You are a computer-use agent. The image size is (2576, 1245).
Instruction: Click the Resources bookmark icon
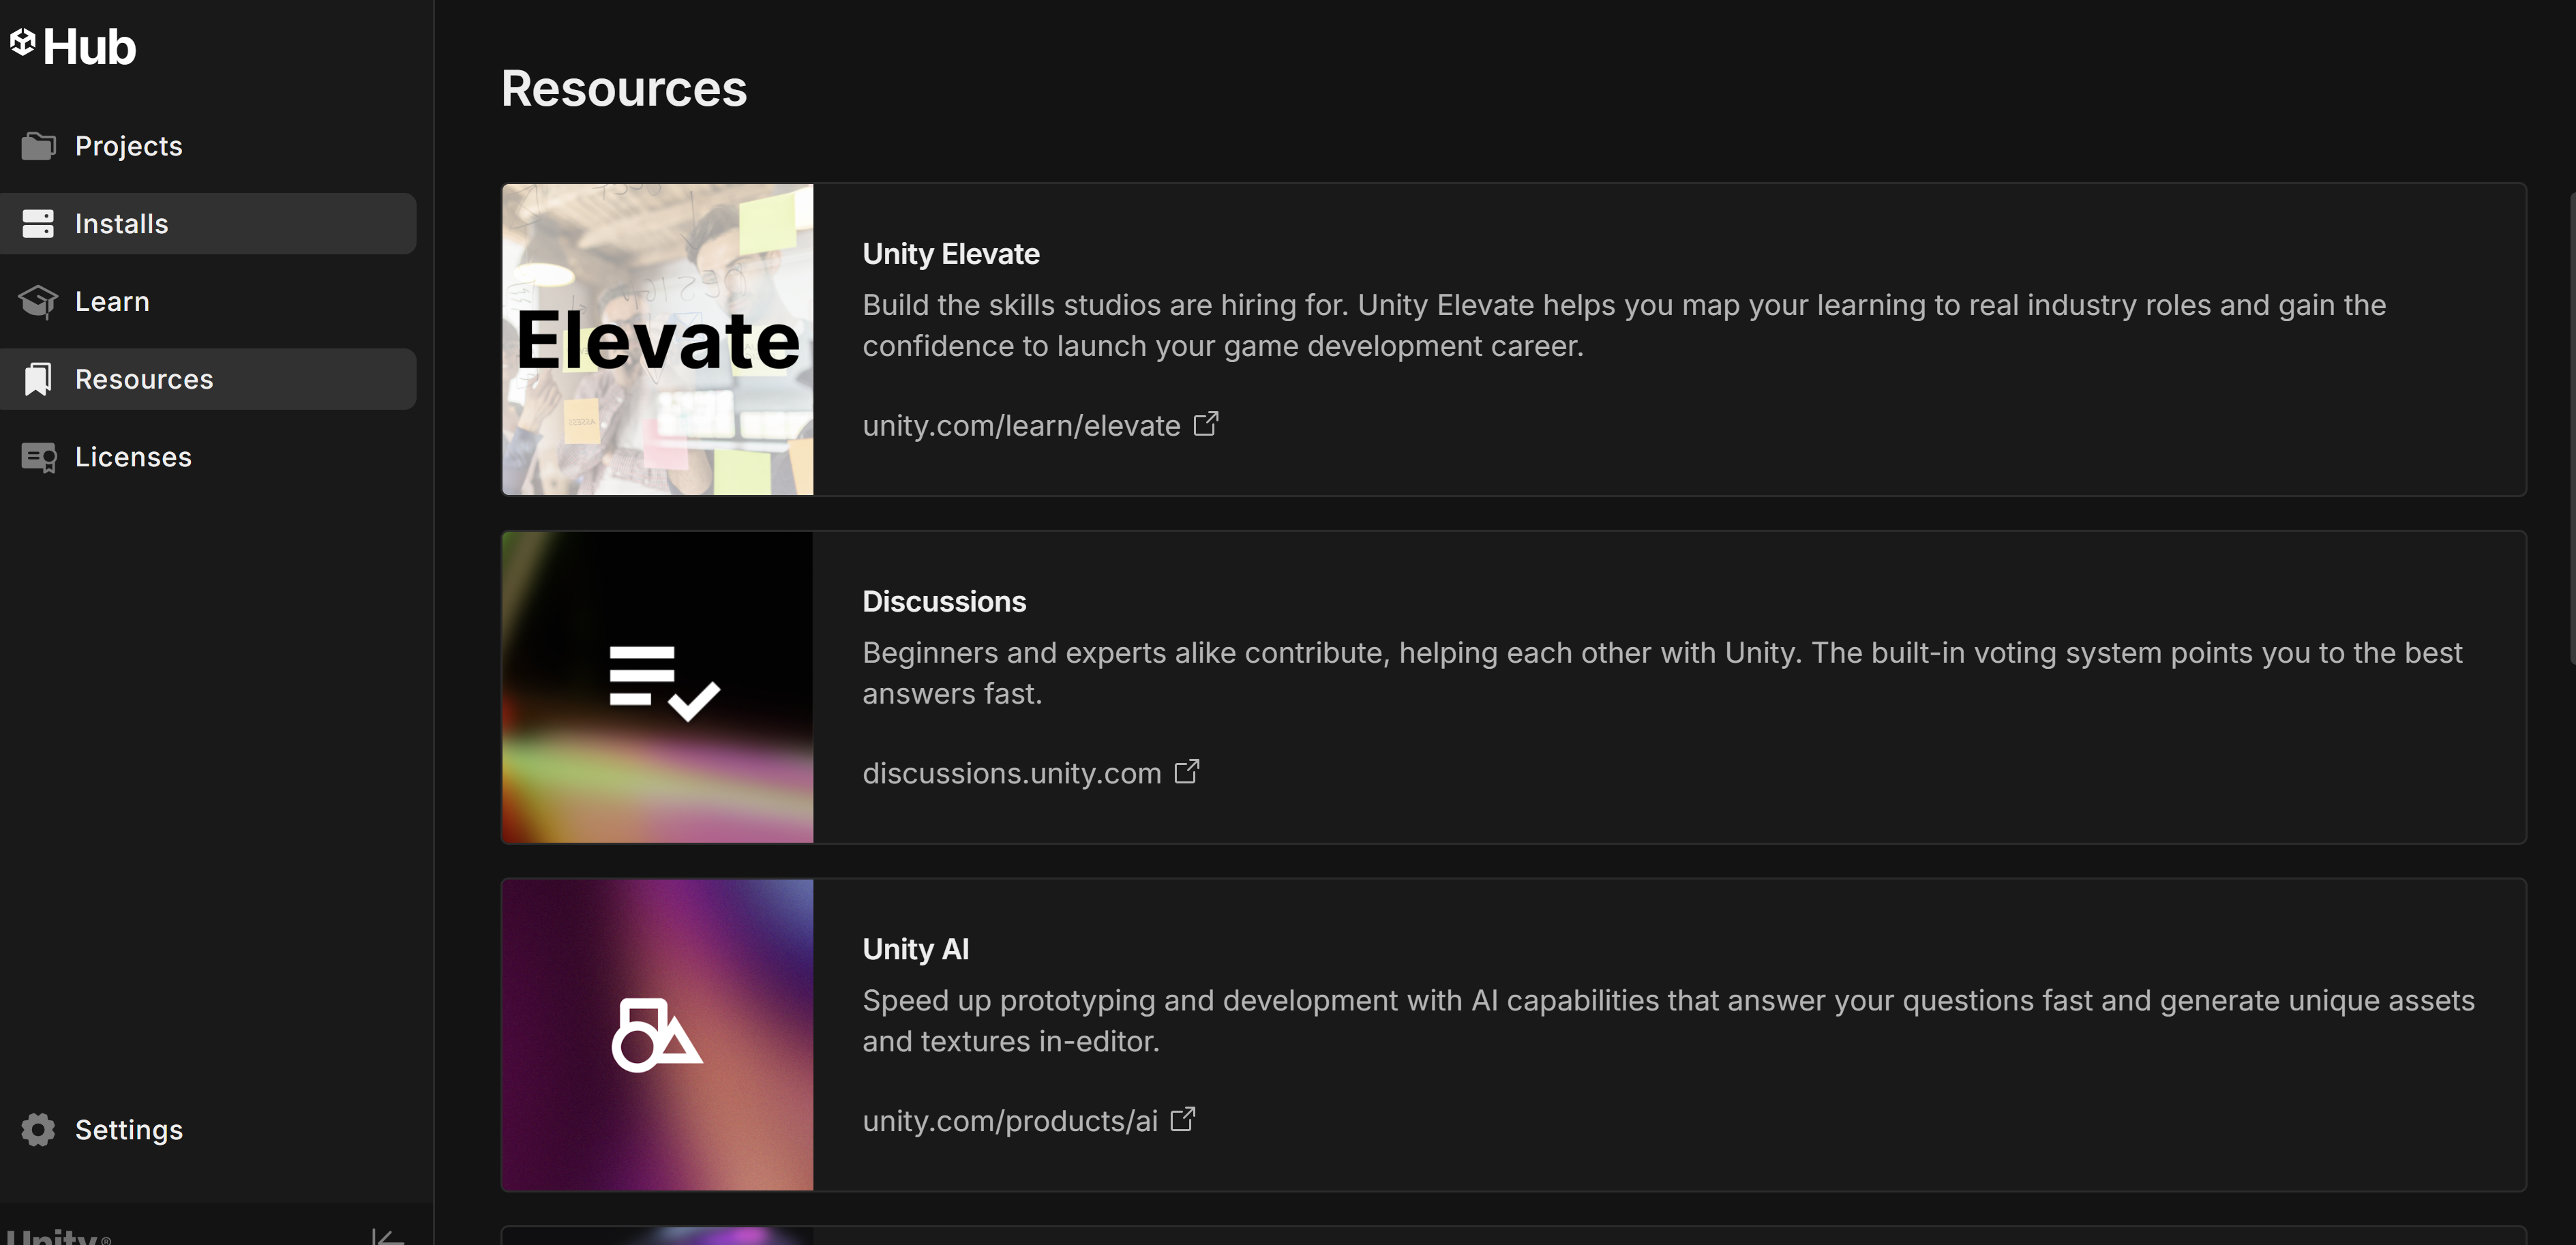point(38,379)
